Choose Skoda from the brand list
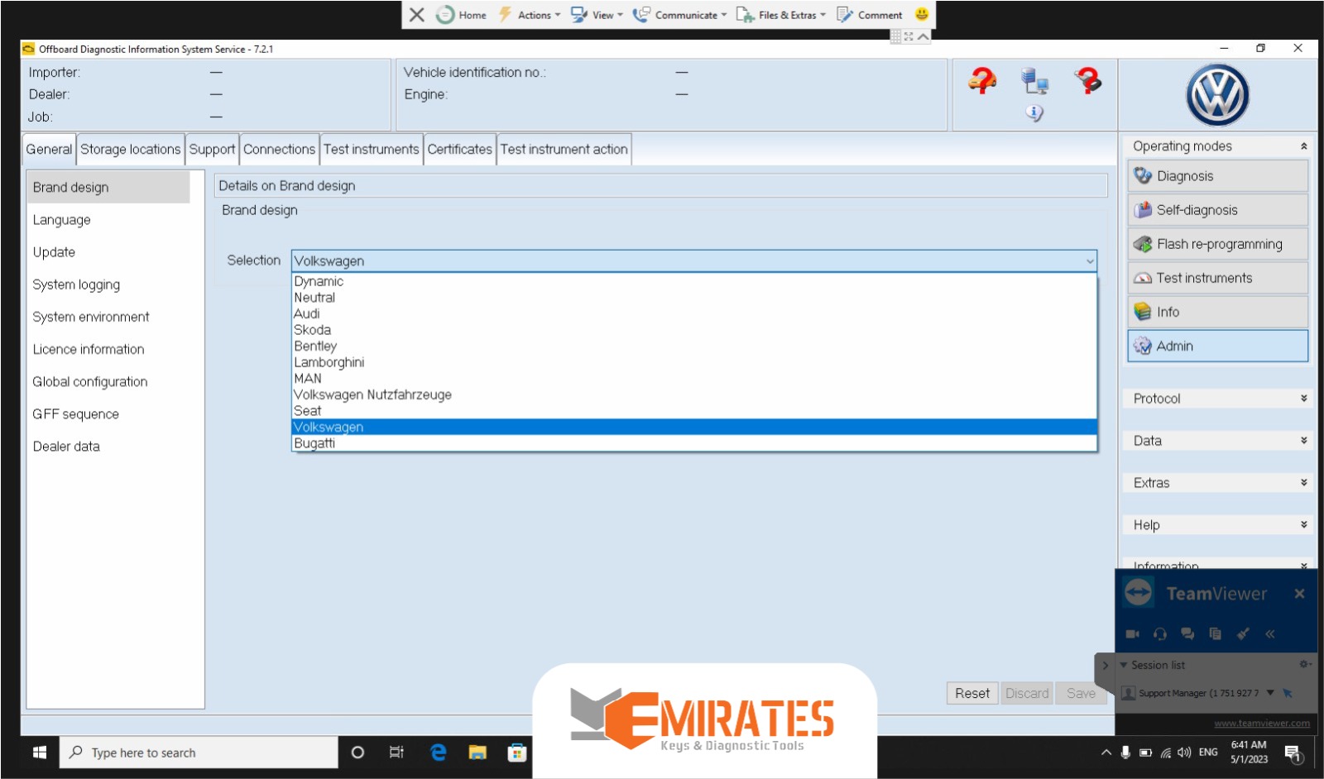This screenshot has width=1324, height=779. click(694, 330)
